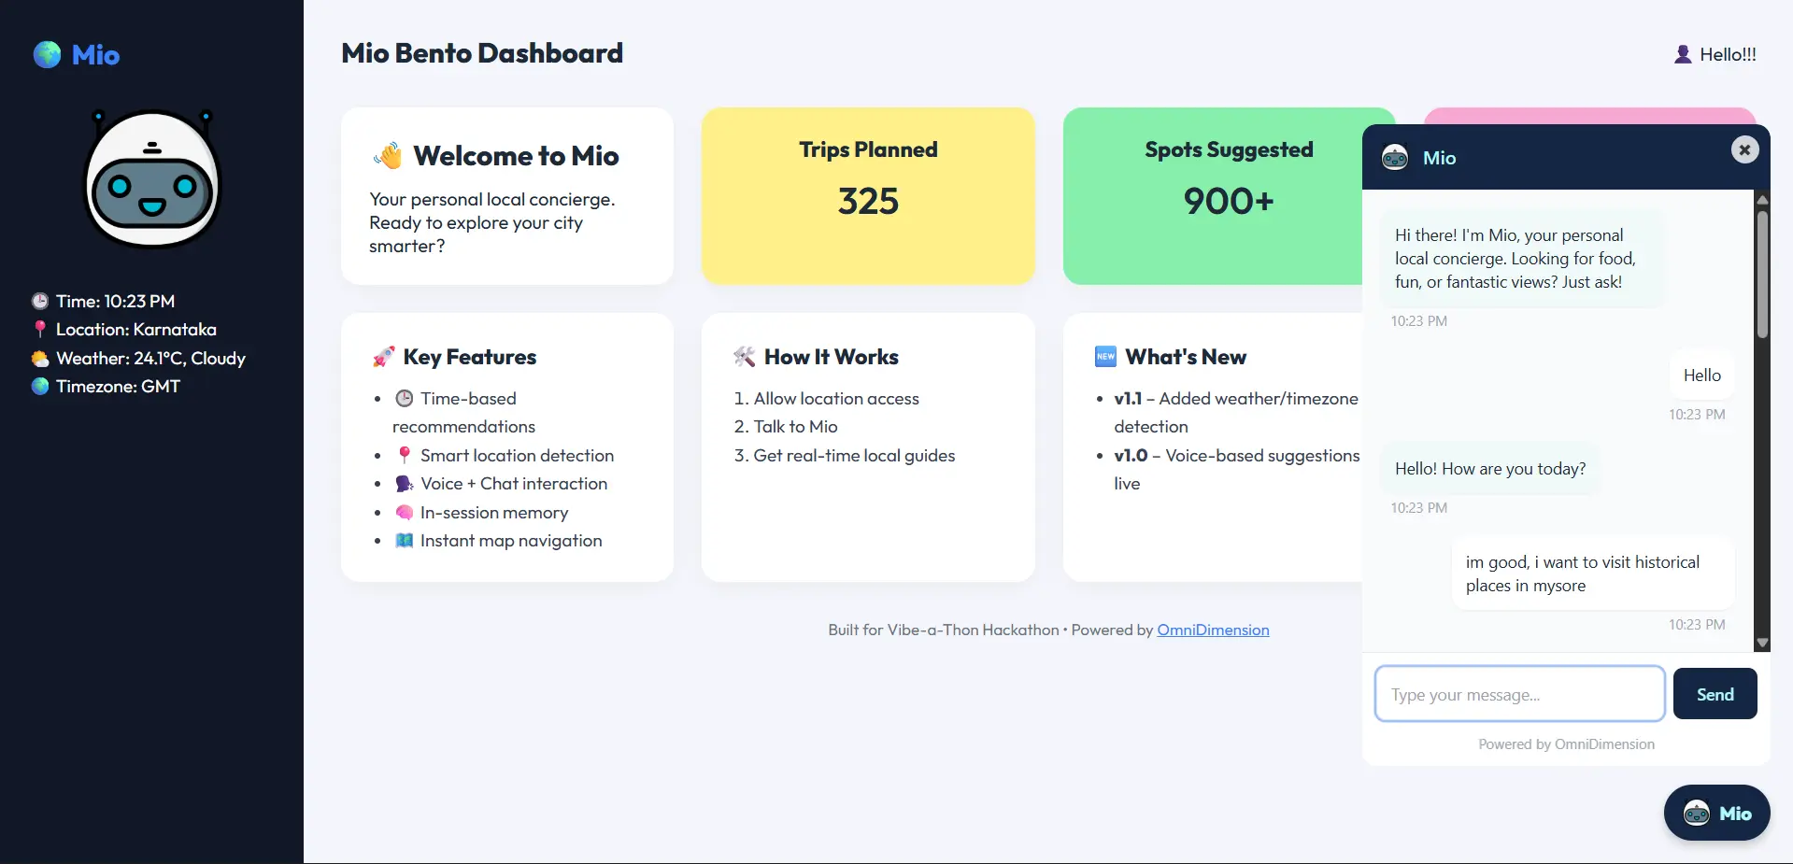Click the chat scrollbar down arrow
The height and width of the screenshot is (864, 1793).
point(1762,643)
